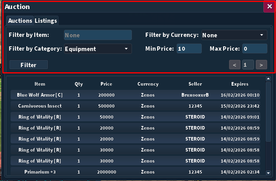
Task: Select the Auctions tab
Action: [x=20, y=20]
